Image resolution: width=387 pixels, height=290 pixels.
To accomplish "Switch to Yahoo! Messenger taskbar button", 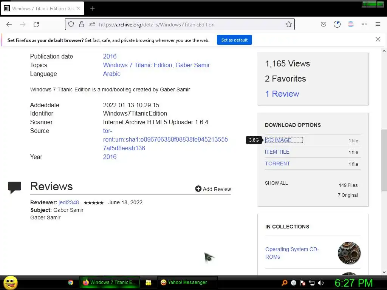I will 187,282.
